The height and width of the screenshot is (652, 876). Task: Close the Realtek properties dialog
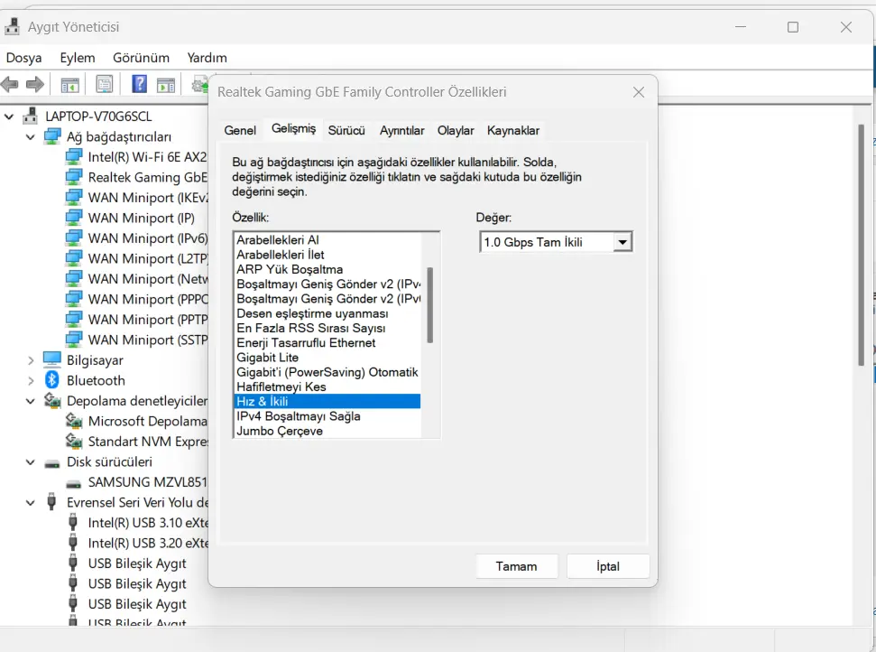(639, 92)
